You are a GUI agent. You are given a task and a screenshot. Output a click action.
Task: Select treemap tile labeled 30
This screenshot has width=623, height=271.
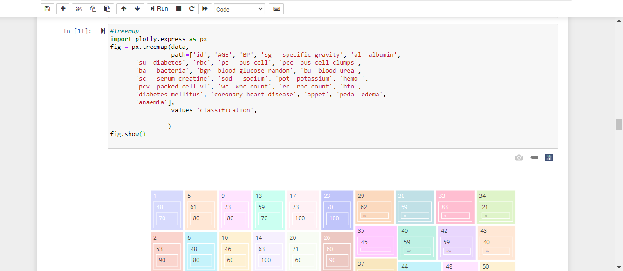click(415, 207)
